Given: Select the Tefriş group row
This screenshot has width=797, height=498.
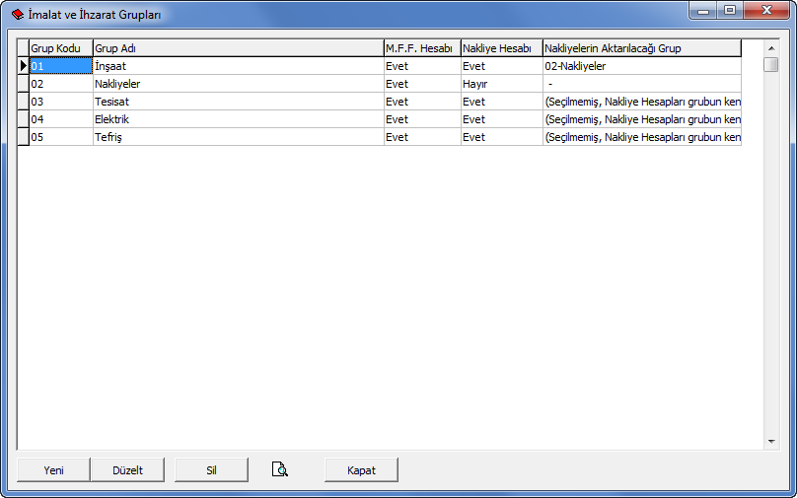Looking at the screenshot, I should click(x=237, y=137).
